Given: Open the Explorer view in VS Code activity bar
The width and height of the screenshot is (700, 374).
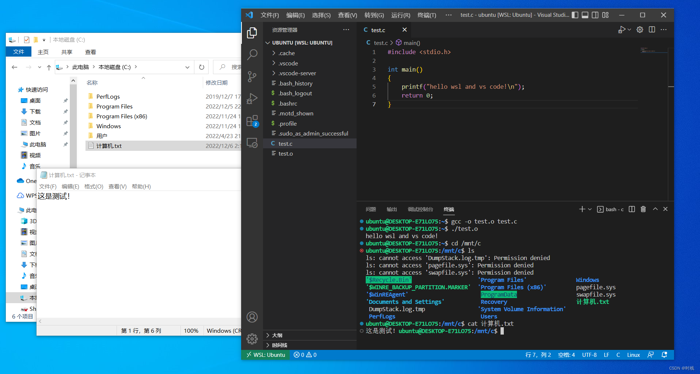Looking at the screenshot, I should pos(252,33).
